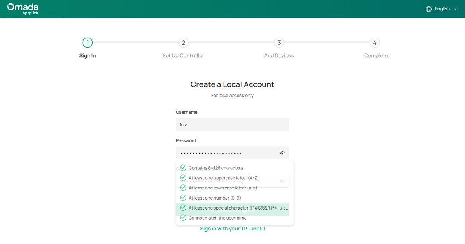Viewport: 465px width, 244px height.
Task: Click the Create a Local Account heading
Action: 232,84
